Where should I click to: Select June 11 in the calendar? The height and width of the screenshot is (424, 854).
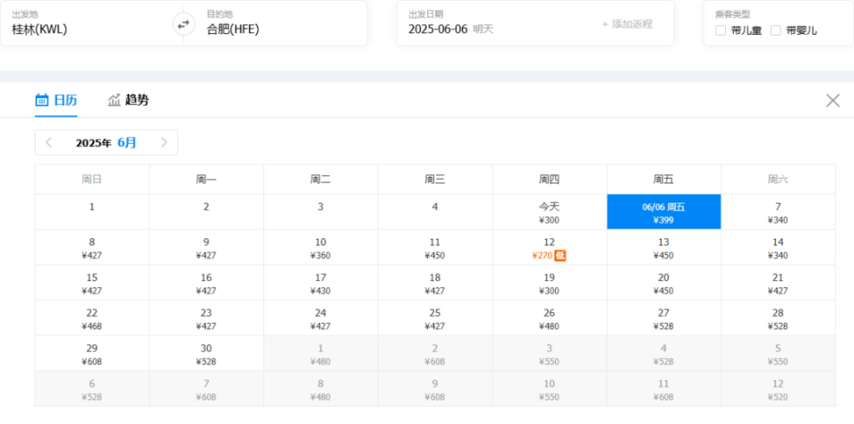tap(435, 248)
